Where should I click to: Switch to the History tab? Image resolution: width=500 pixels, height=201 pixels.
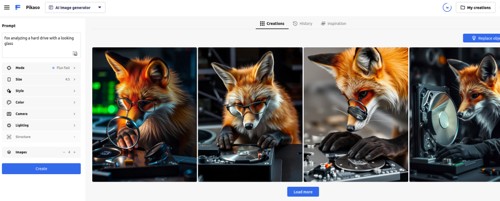click(303, 23)
